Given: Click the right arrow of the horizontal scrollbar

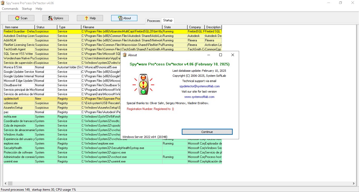Looking at the screenshot, I should coord(354,183).
